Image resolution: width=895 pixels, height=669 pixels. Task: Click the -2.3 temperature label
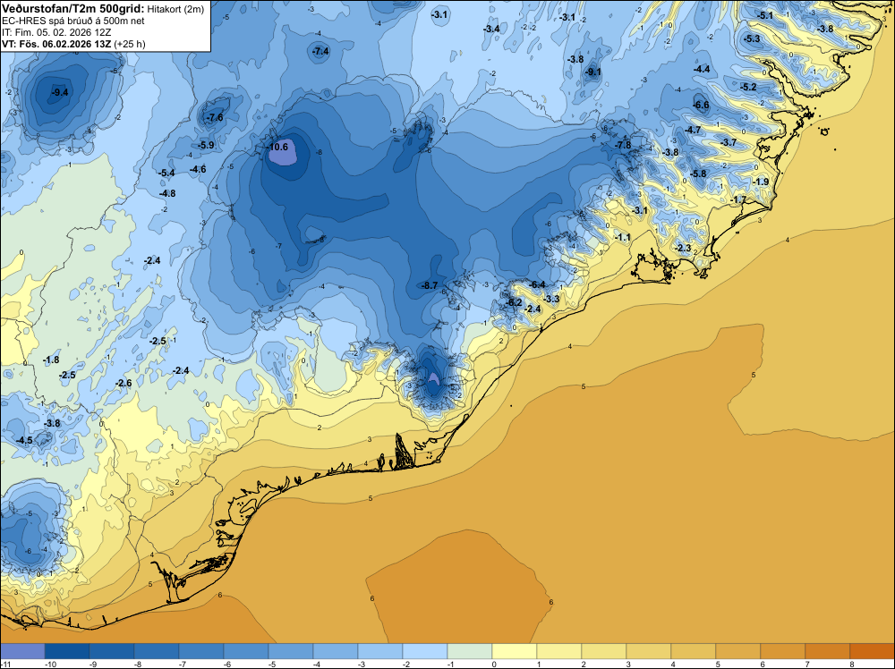683,249
